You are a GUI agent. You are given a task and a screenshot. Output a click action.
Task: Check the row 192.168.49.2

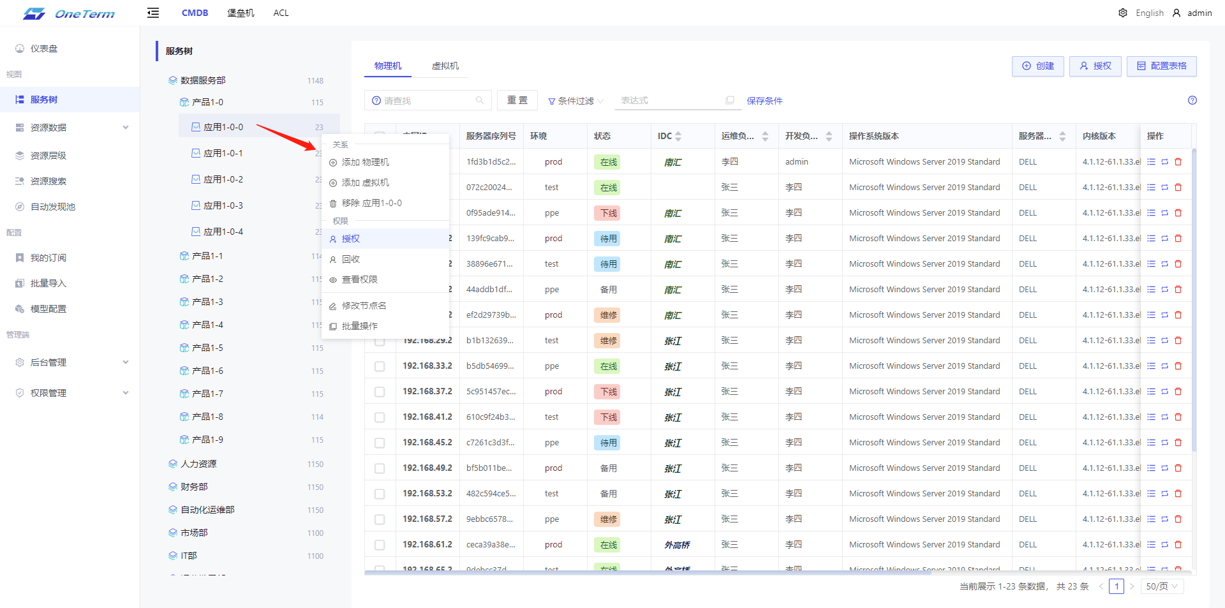[380, 468]
